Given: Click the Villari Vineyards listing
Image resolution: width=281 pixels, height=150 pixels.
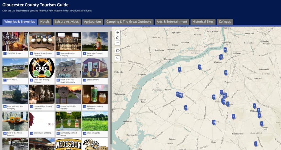Looking at the screenshot, I should click(95, 121).
